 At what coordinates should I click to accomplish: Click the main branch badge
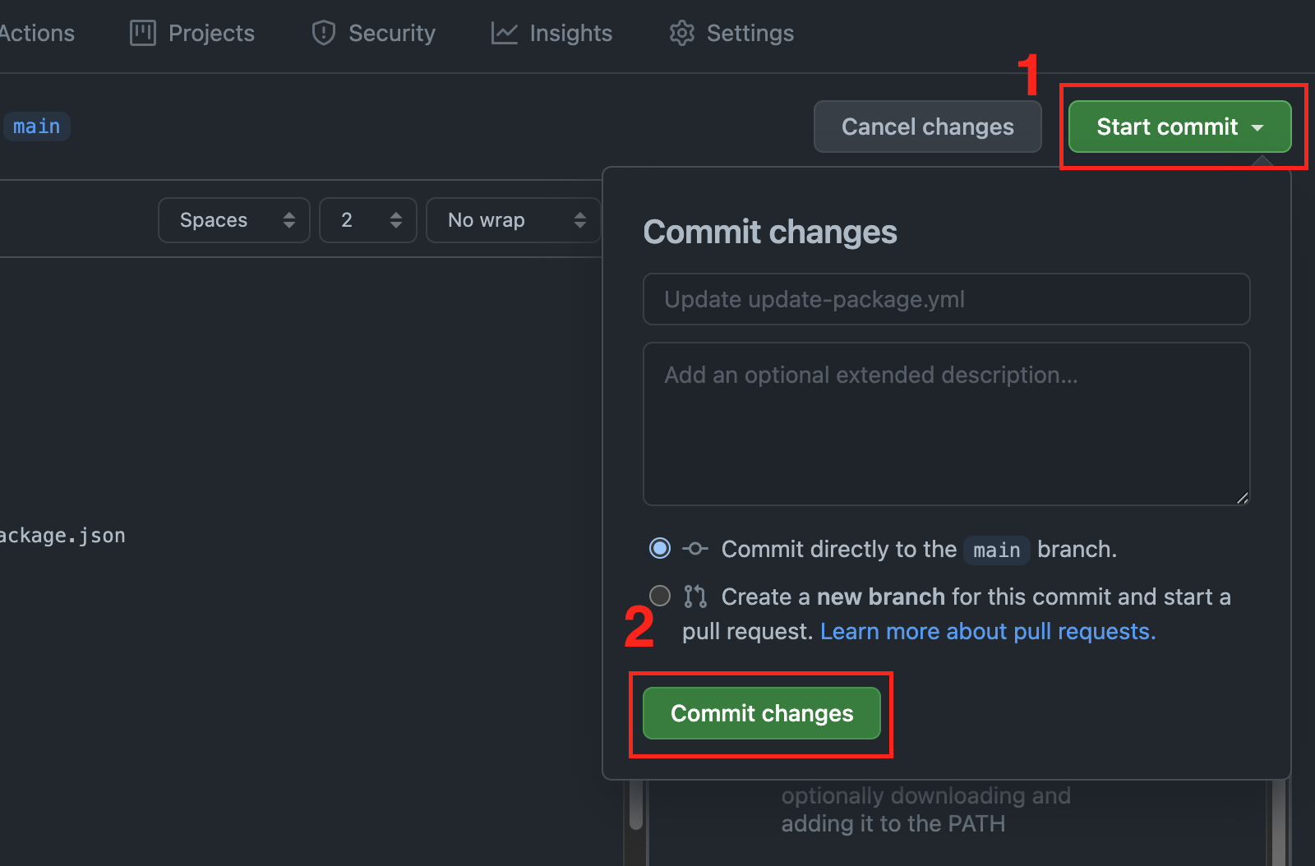36,126
